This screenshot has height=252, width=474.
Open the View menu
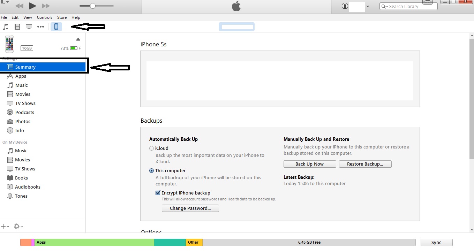[x=28, y=17]
